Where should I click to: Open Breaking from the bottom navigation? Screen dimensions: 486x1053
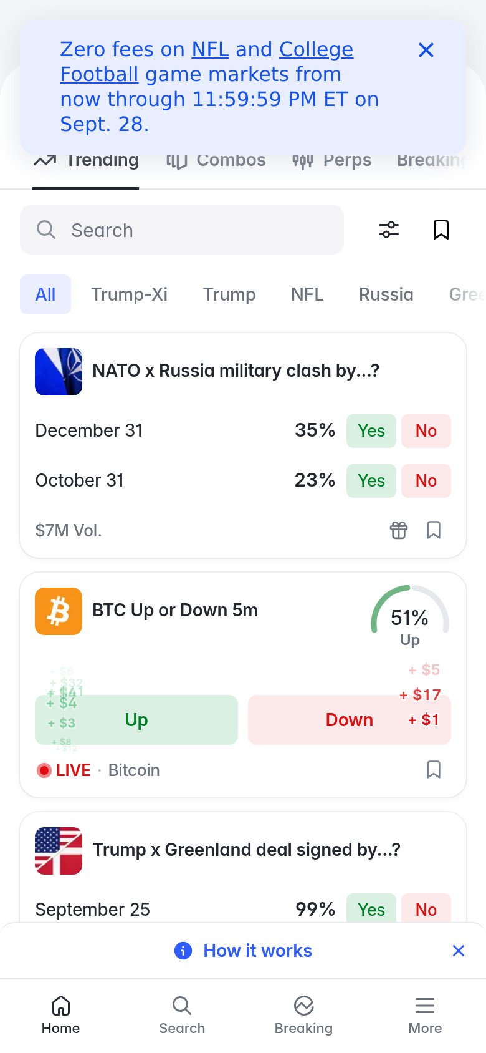point(303,1015)
